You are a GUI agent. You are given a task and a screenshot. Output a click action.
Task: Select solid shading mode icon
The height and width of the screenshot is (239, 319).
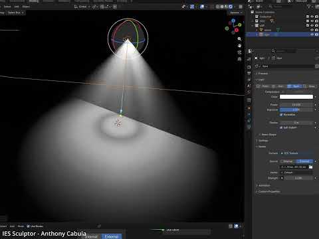point(222,7)
